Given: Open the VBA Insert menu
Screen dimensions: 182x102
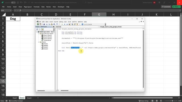Looking at the screenshot, I should [x=51, y=22].
